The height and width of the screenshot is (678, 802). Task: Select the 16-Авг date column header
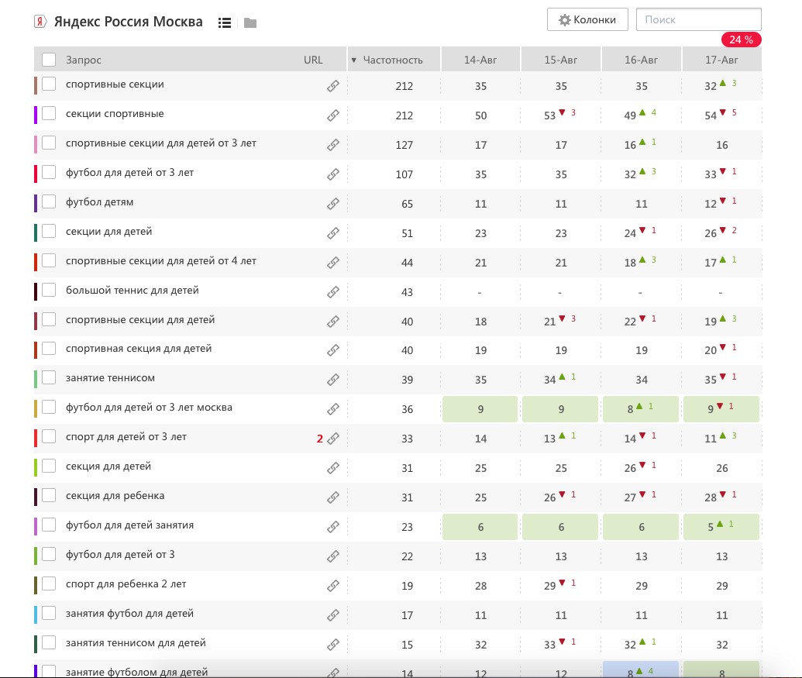[x=641, y=60]
